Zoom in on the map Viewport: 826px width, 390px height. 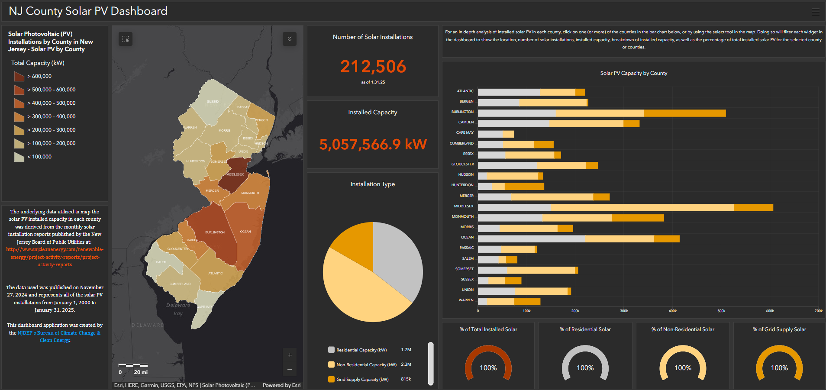point(290,355)
